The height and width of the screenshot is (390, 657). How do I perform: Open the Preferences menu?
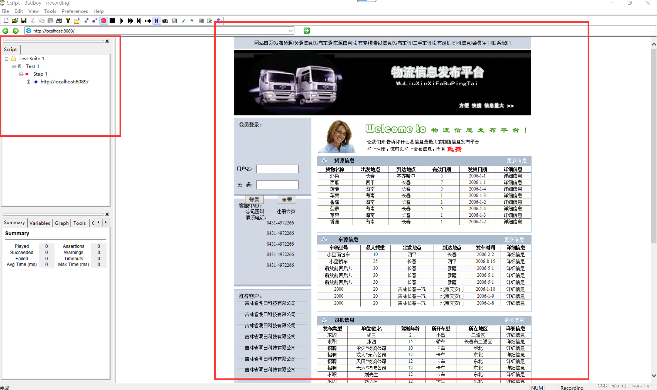pyautogui.click(x=75, y=11)
